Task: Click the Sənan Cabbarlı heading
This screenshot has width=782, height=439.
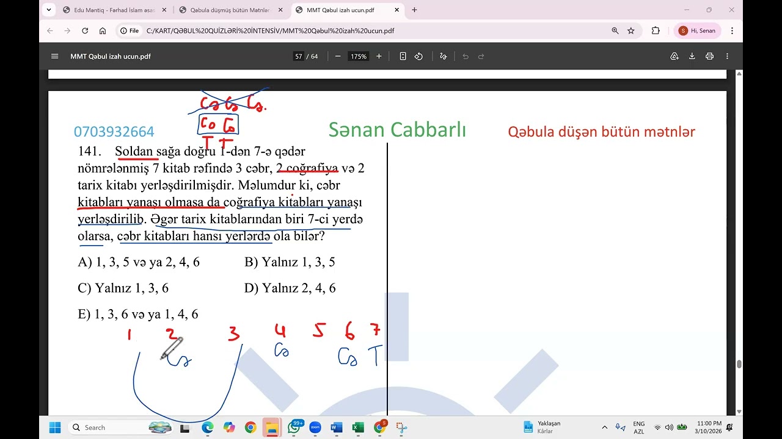Action: [x=397, y=130]
